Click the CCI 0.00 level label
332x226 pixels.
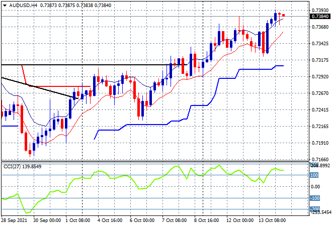coord(316,187)
